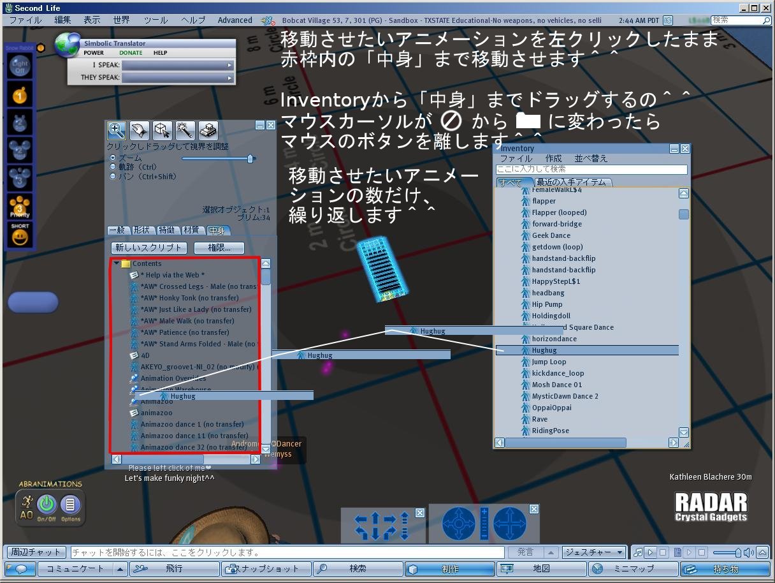Viewport: 775px width, 583px height.
Task: Click the music note media icon
Action: point(638,552)
